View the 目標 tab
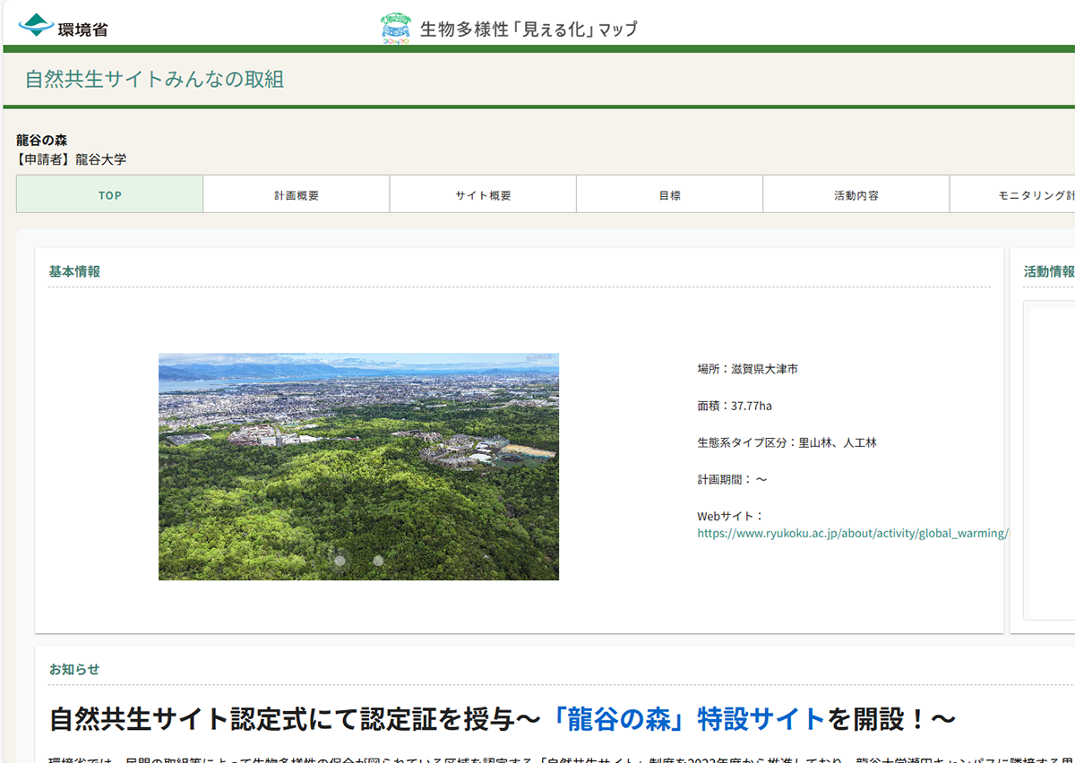Viewport: 1075px width, 763px height. pyautogui.click(x=668, y=193)
